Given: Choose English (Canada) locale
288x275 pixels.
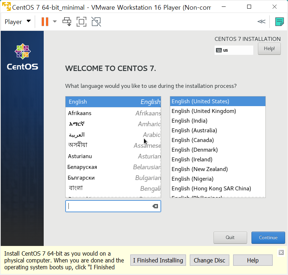Looking at the screenshot, I should point(218,140).
